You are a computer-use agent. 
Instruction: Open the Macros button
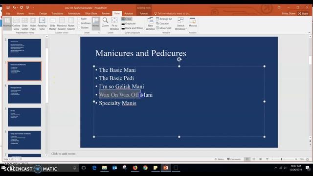(x=193, y=22)
